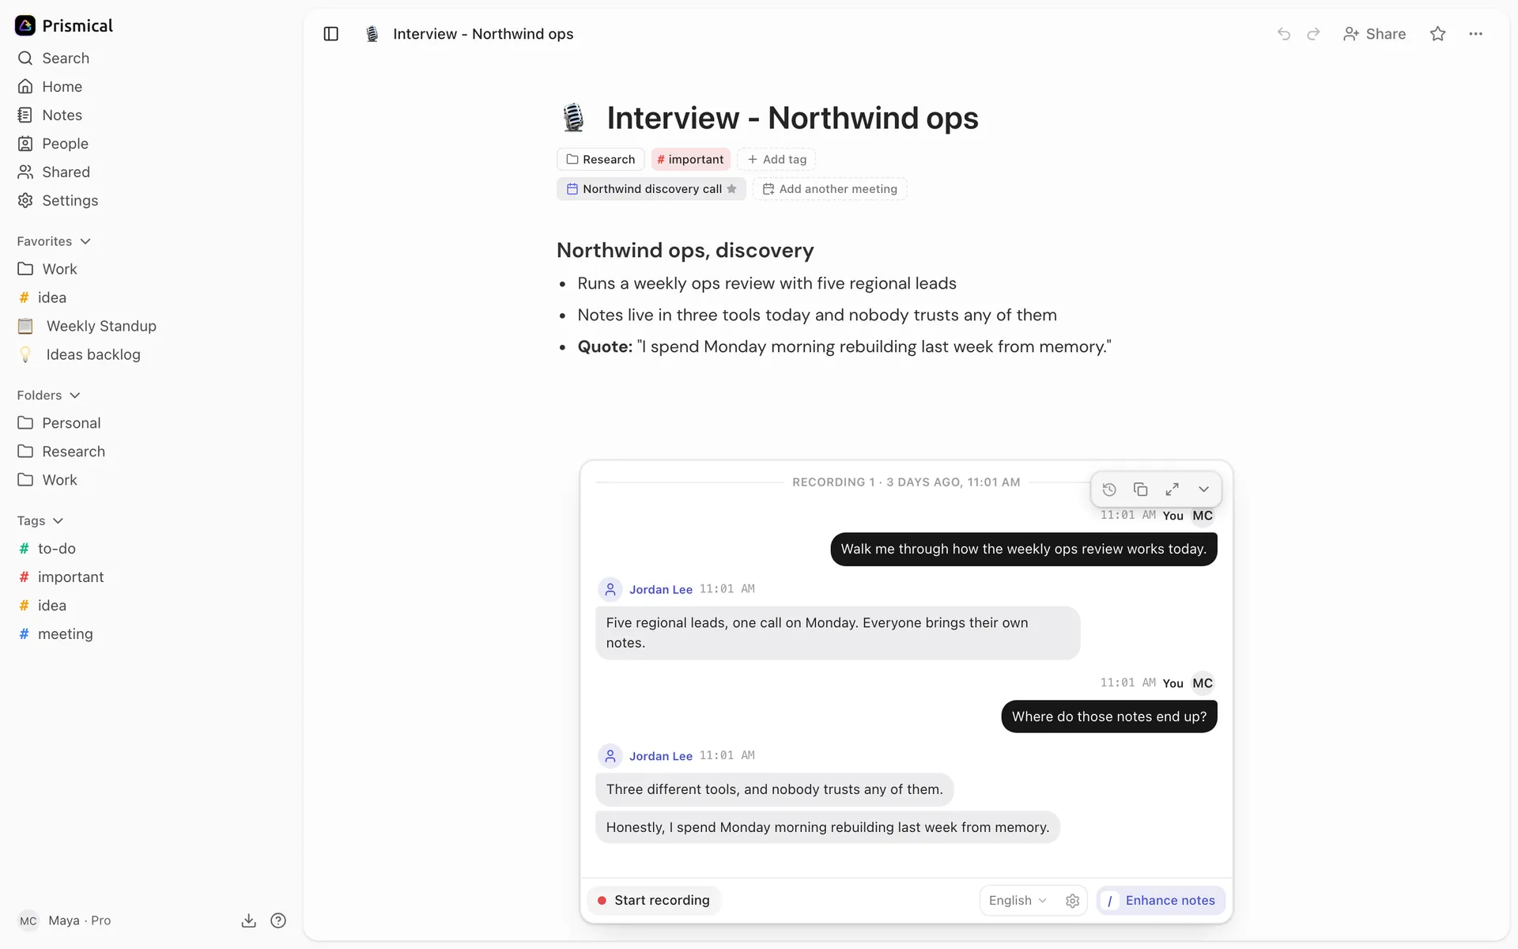Click Add tag button
This screenshot has height=949, width=1518.
click(776, 160)
